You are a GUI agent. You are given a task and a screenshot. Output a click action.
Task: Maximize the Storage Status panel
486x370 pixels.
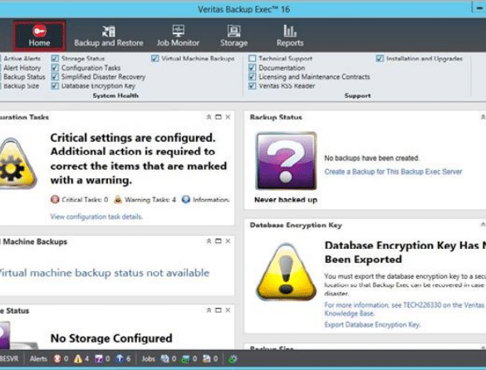tap(218, 310)
